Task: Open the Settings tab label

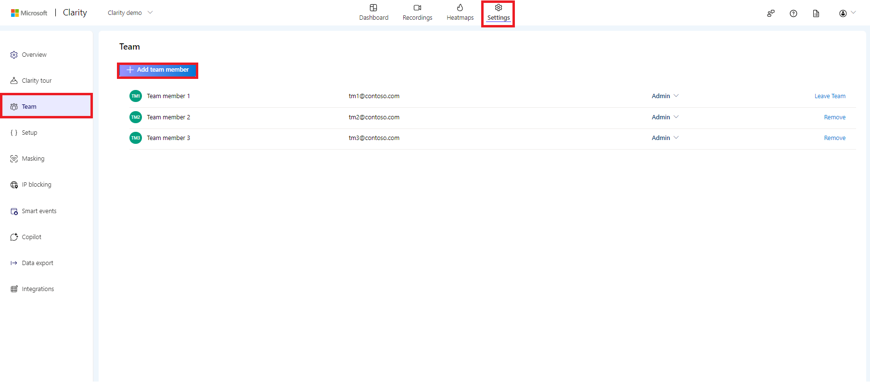Action: 499,18
